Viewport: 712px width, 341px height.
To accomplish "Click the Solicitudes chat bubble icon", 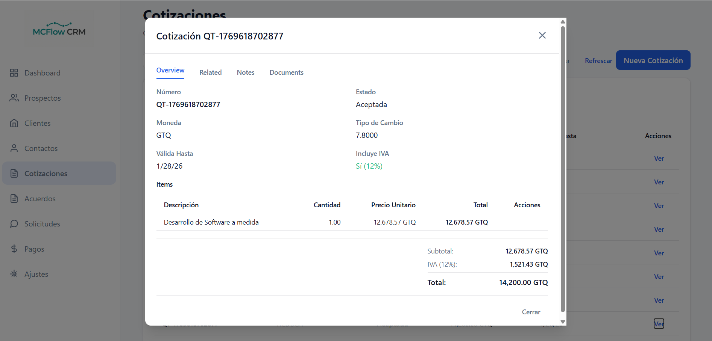I will [x=14, y=224].
